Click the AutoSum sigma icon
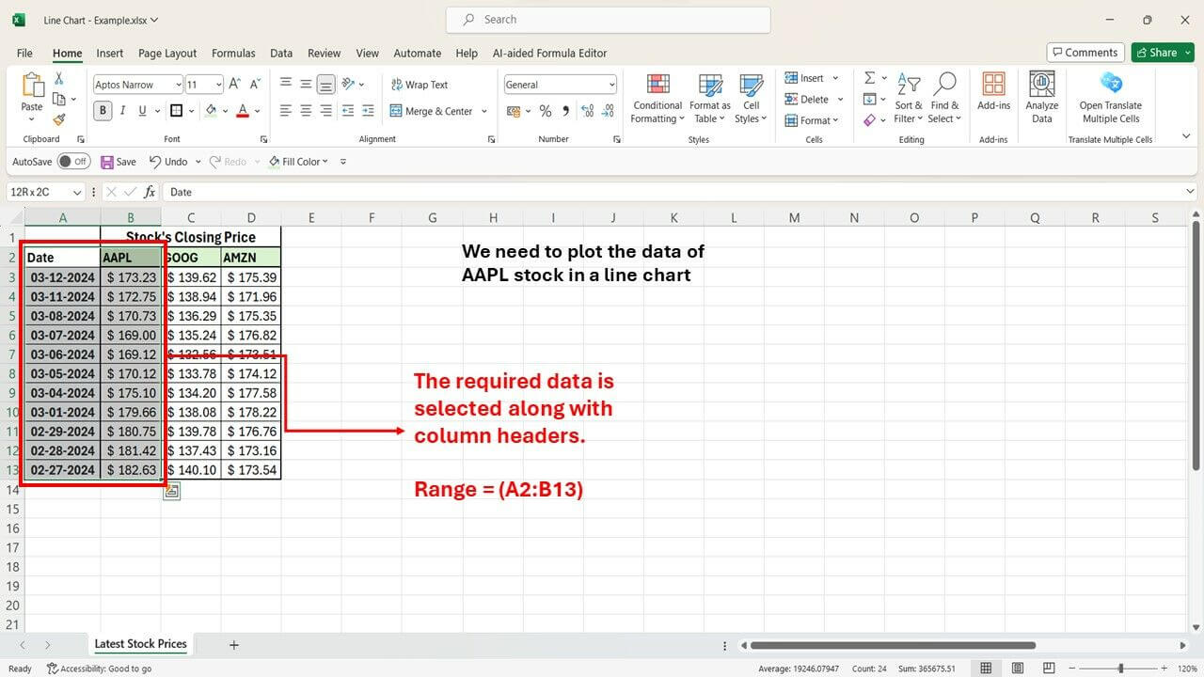Screen dimensions: 1204x677 pyautogui.click(x=869, y=78)
